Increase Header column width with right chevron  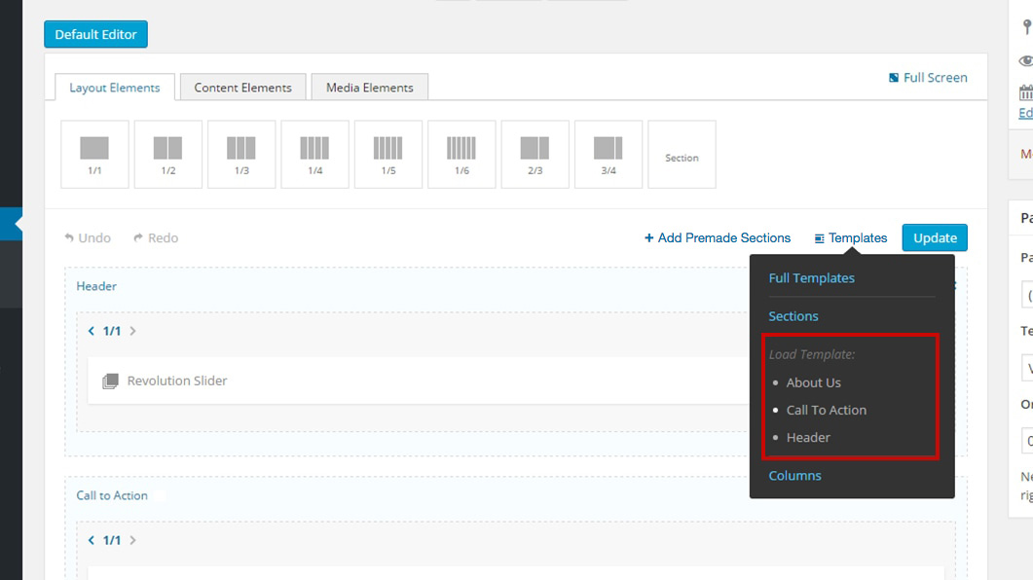click(x=133, y=331)
